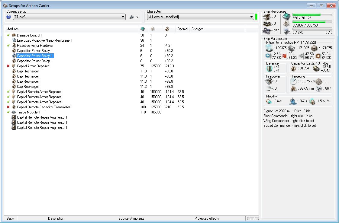The height and width of the screenshot is (223, 339).
Task: Click the Signature: 2920 m text
Action: [x=276, y=111]
